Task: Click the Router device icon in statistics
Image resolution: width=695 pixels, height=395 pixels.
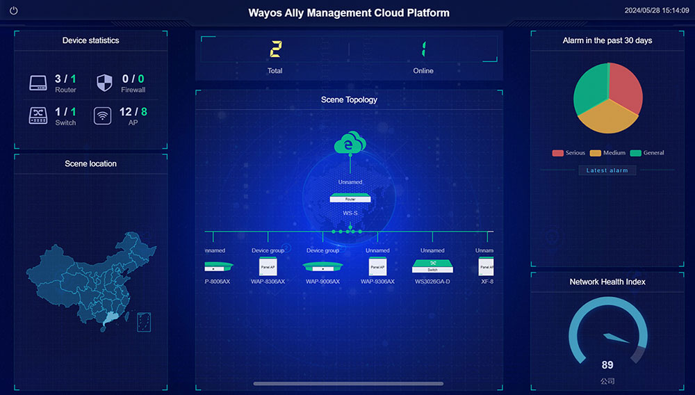Action: 38,83
